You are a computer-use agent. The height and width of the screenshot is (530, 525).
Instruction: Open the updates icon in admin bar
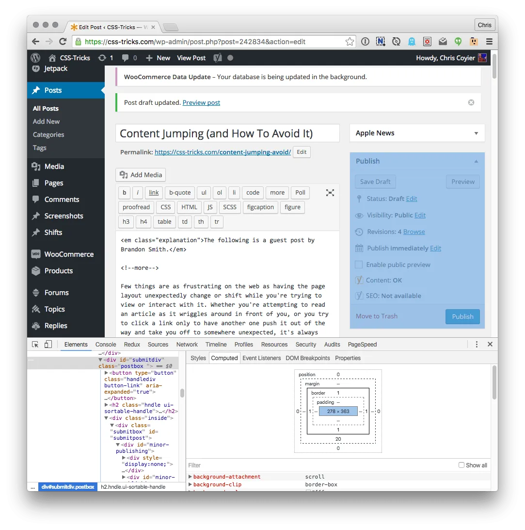pos(102,58)
